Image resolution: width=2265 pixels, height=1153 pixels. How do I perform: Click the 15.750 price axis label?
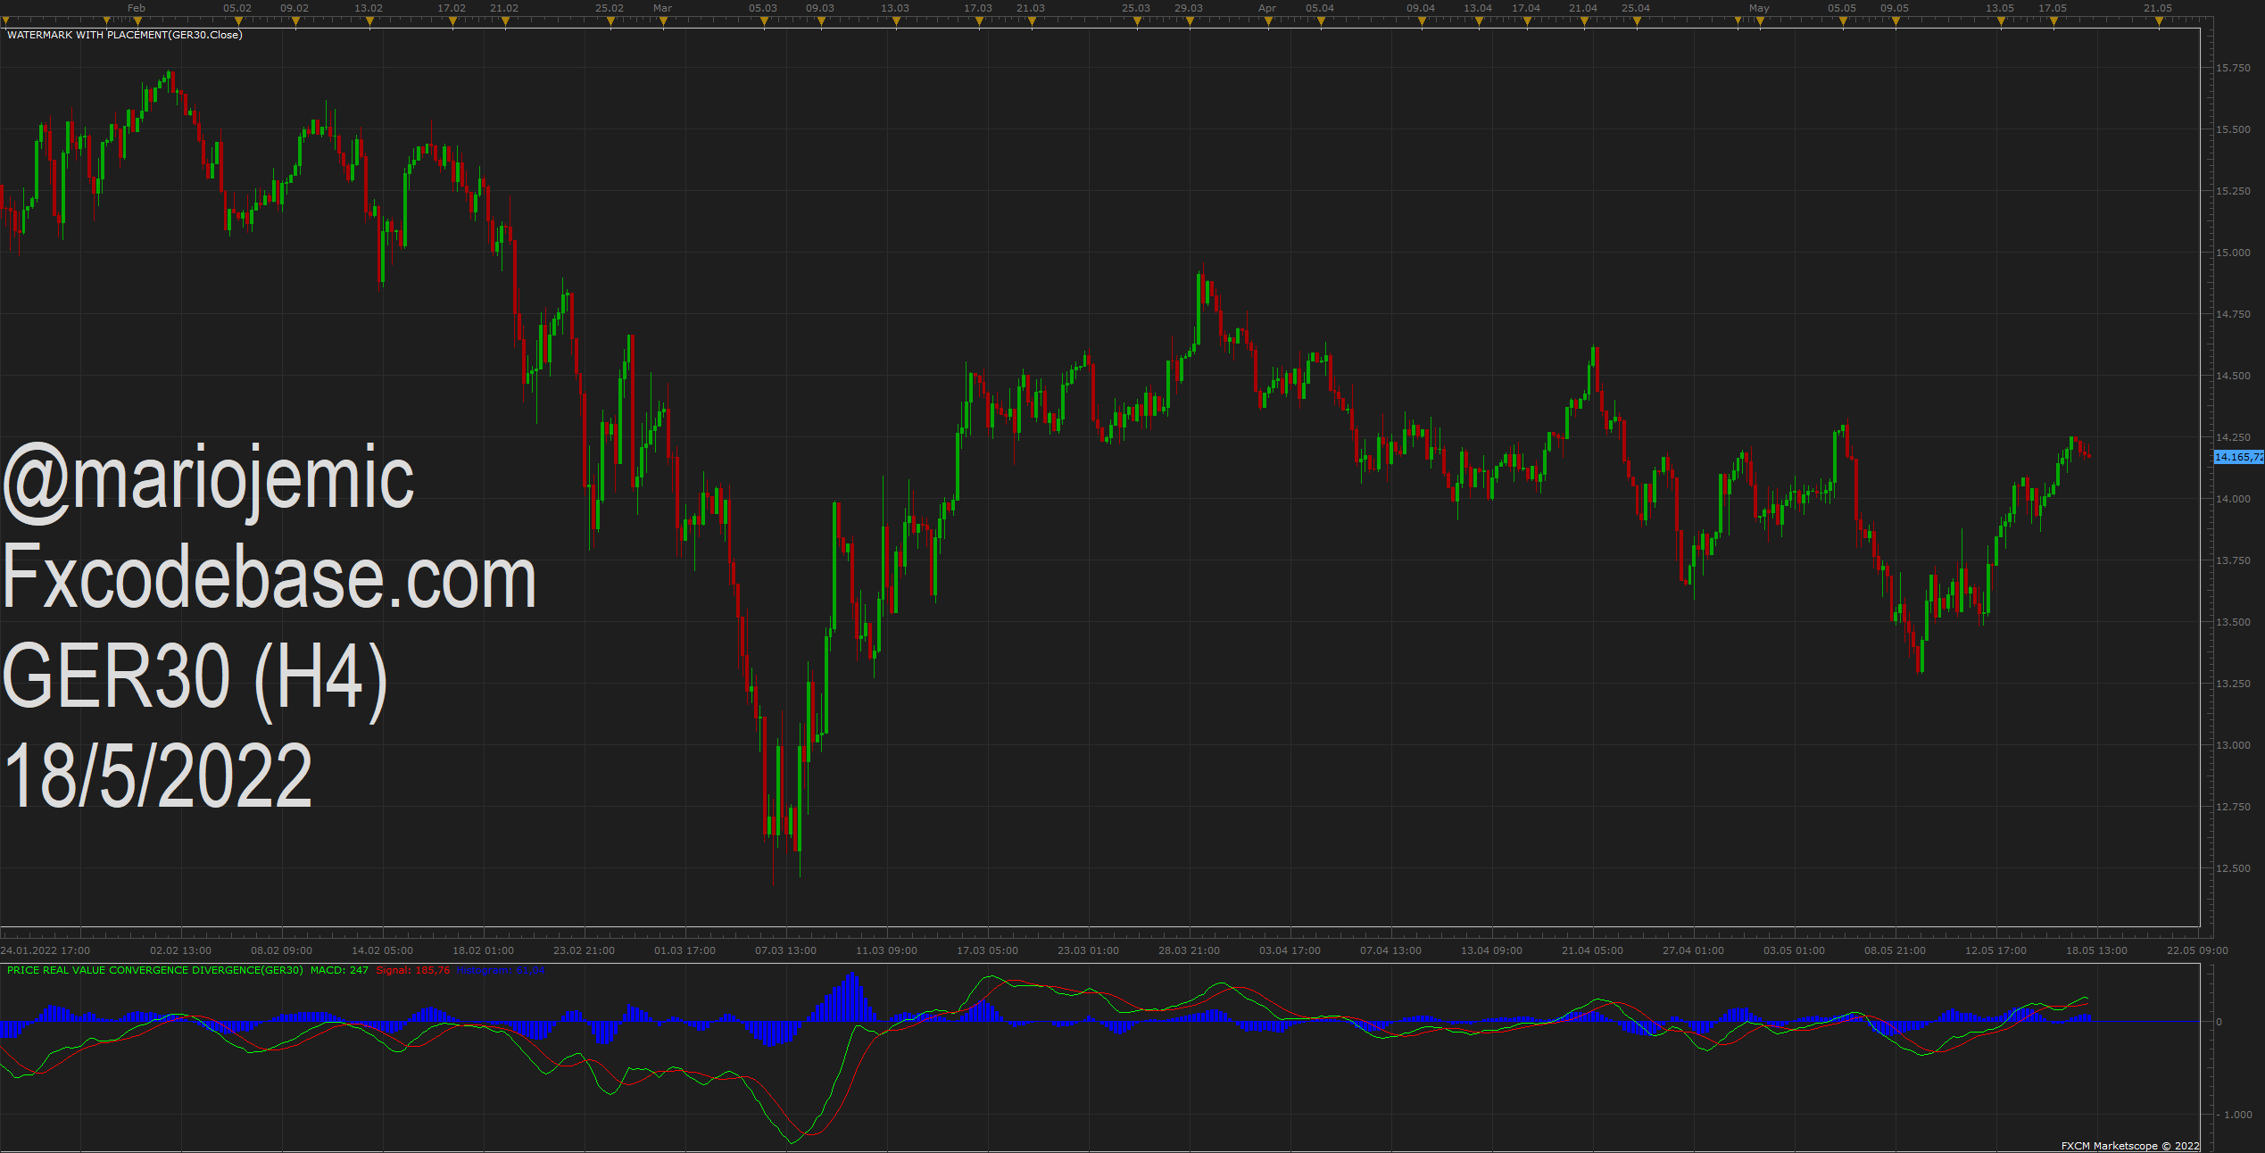click(x=2234, y=68)
